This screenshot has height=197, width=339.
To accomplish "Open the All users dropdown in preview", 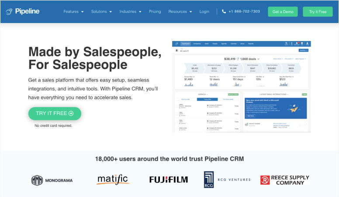I will (184, 51).
